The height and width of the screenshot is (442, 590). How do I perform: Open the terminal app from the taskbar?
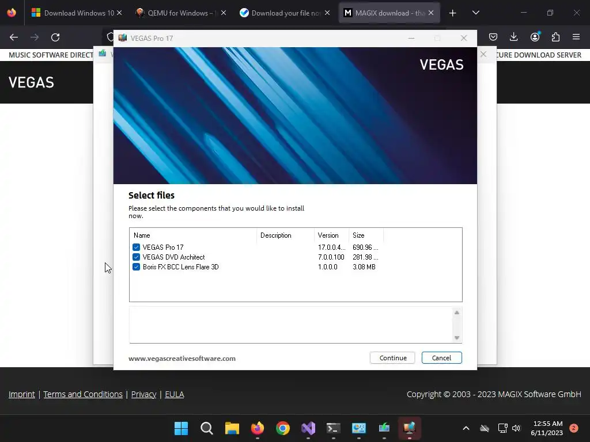tap(334, 428)
